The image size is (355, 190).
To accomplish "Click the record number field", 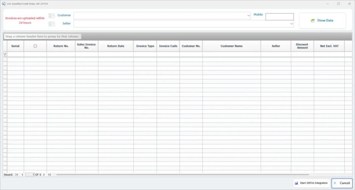I will (x=30, y=175).
